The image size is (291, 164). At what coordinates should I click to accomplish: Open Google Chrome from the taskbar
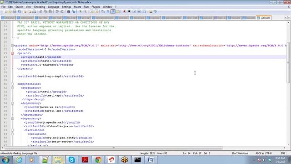tap(98, 160)
